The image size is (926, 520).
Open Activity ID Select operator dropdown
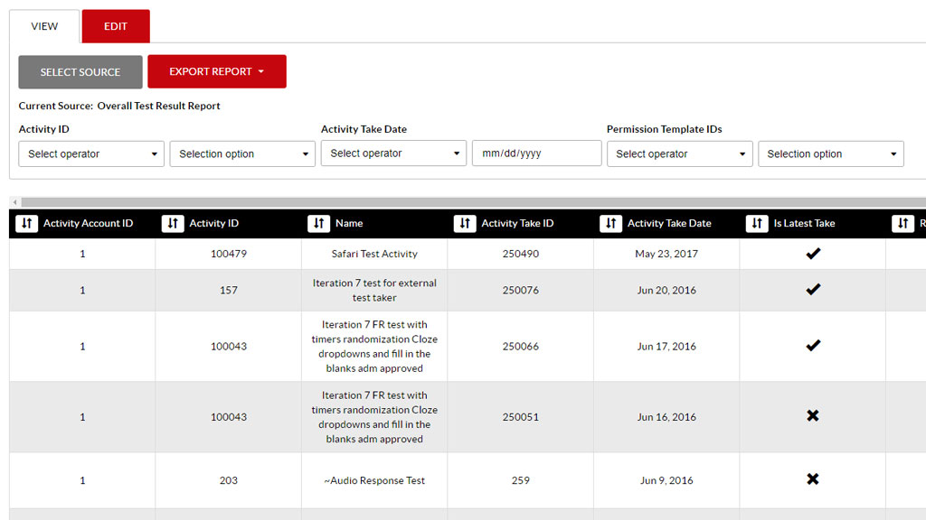(91, 153)
